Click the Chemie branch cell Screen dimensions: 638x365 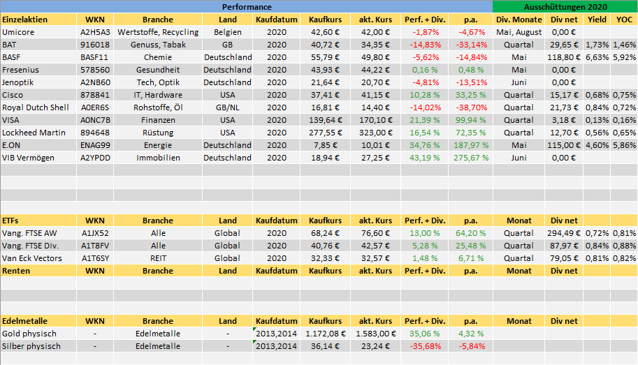point(158,57)
